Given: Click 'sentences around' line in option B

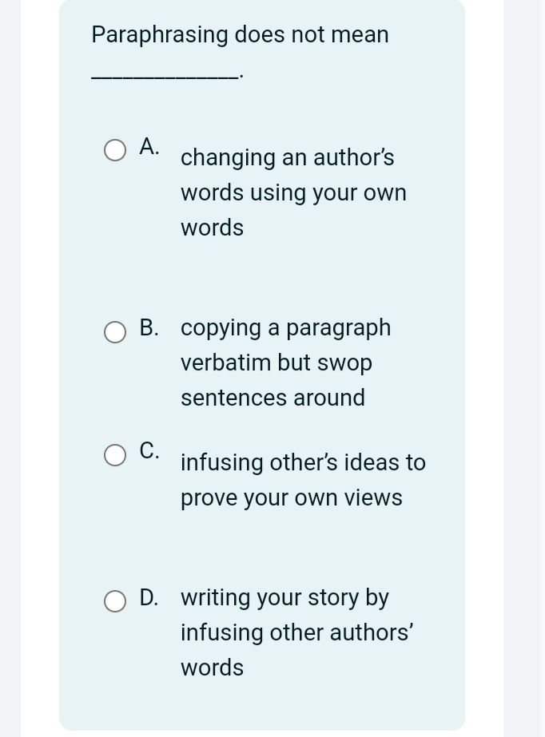Looking at the screenshot, I should [272, 398].
